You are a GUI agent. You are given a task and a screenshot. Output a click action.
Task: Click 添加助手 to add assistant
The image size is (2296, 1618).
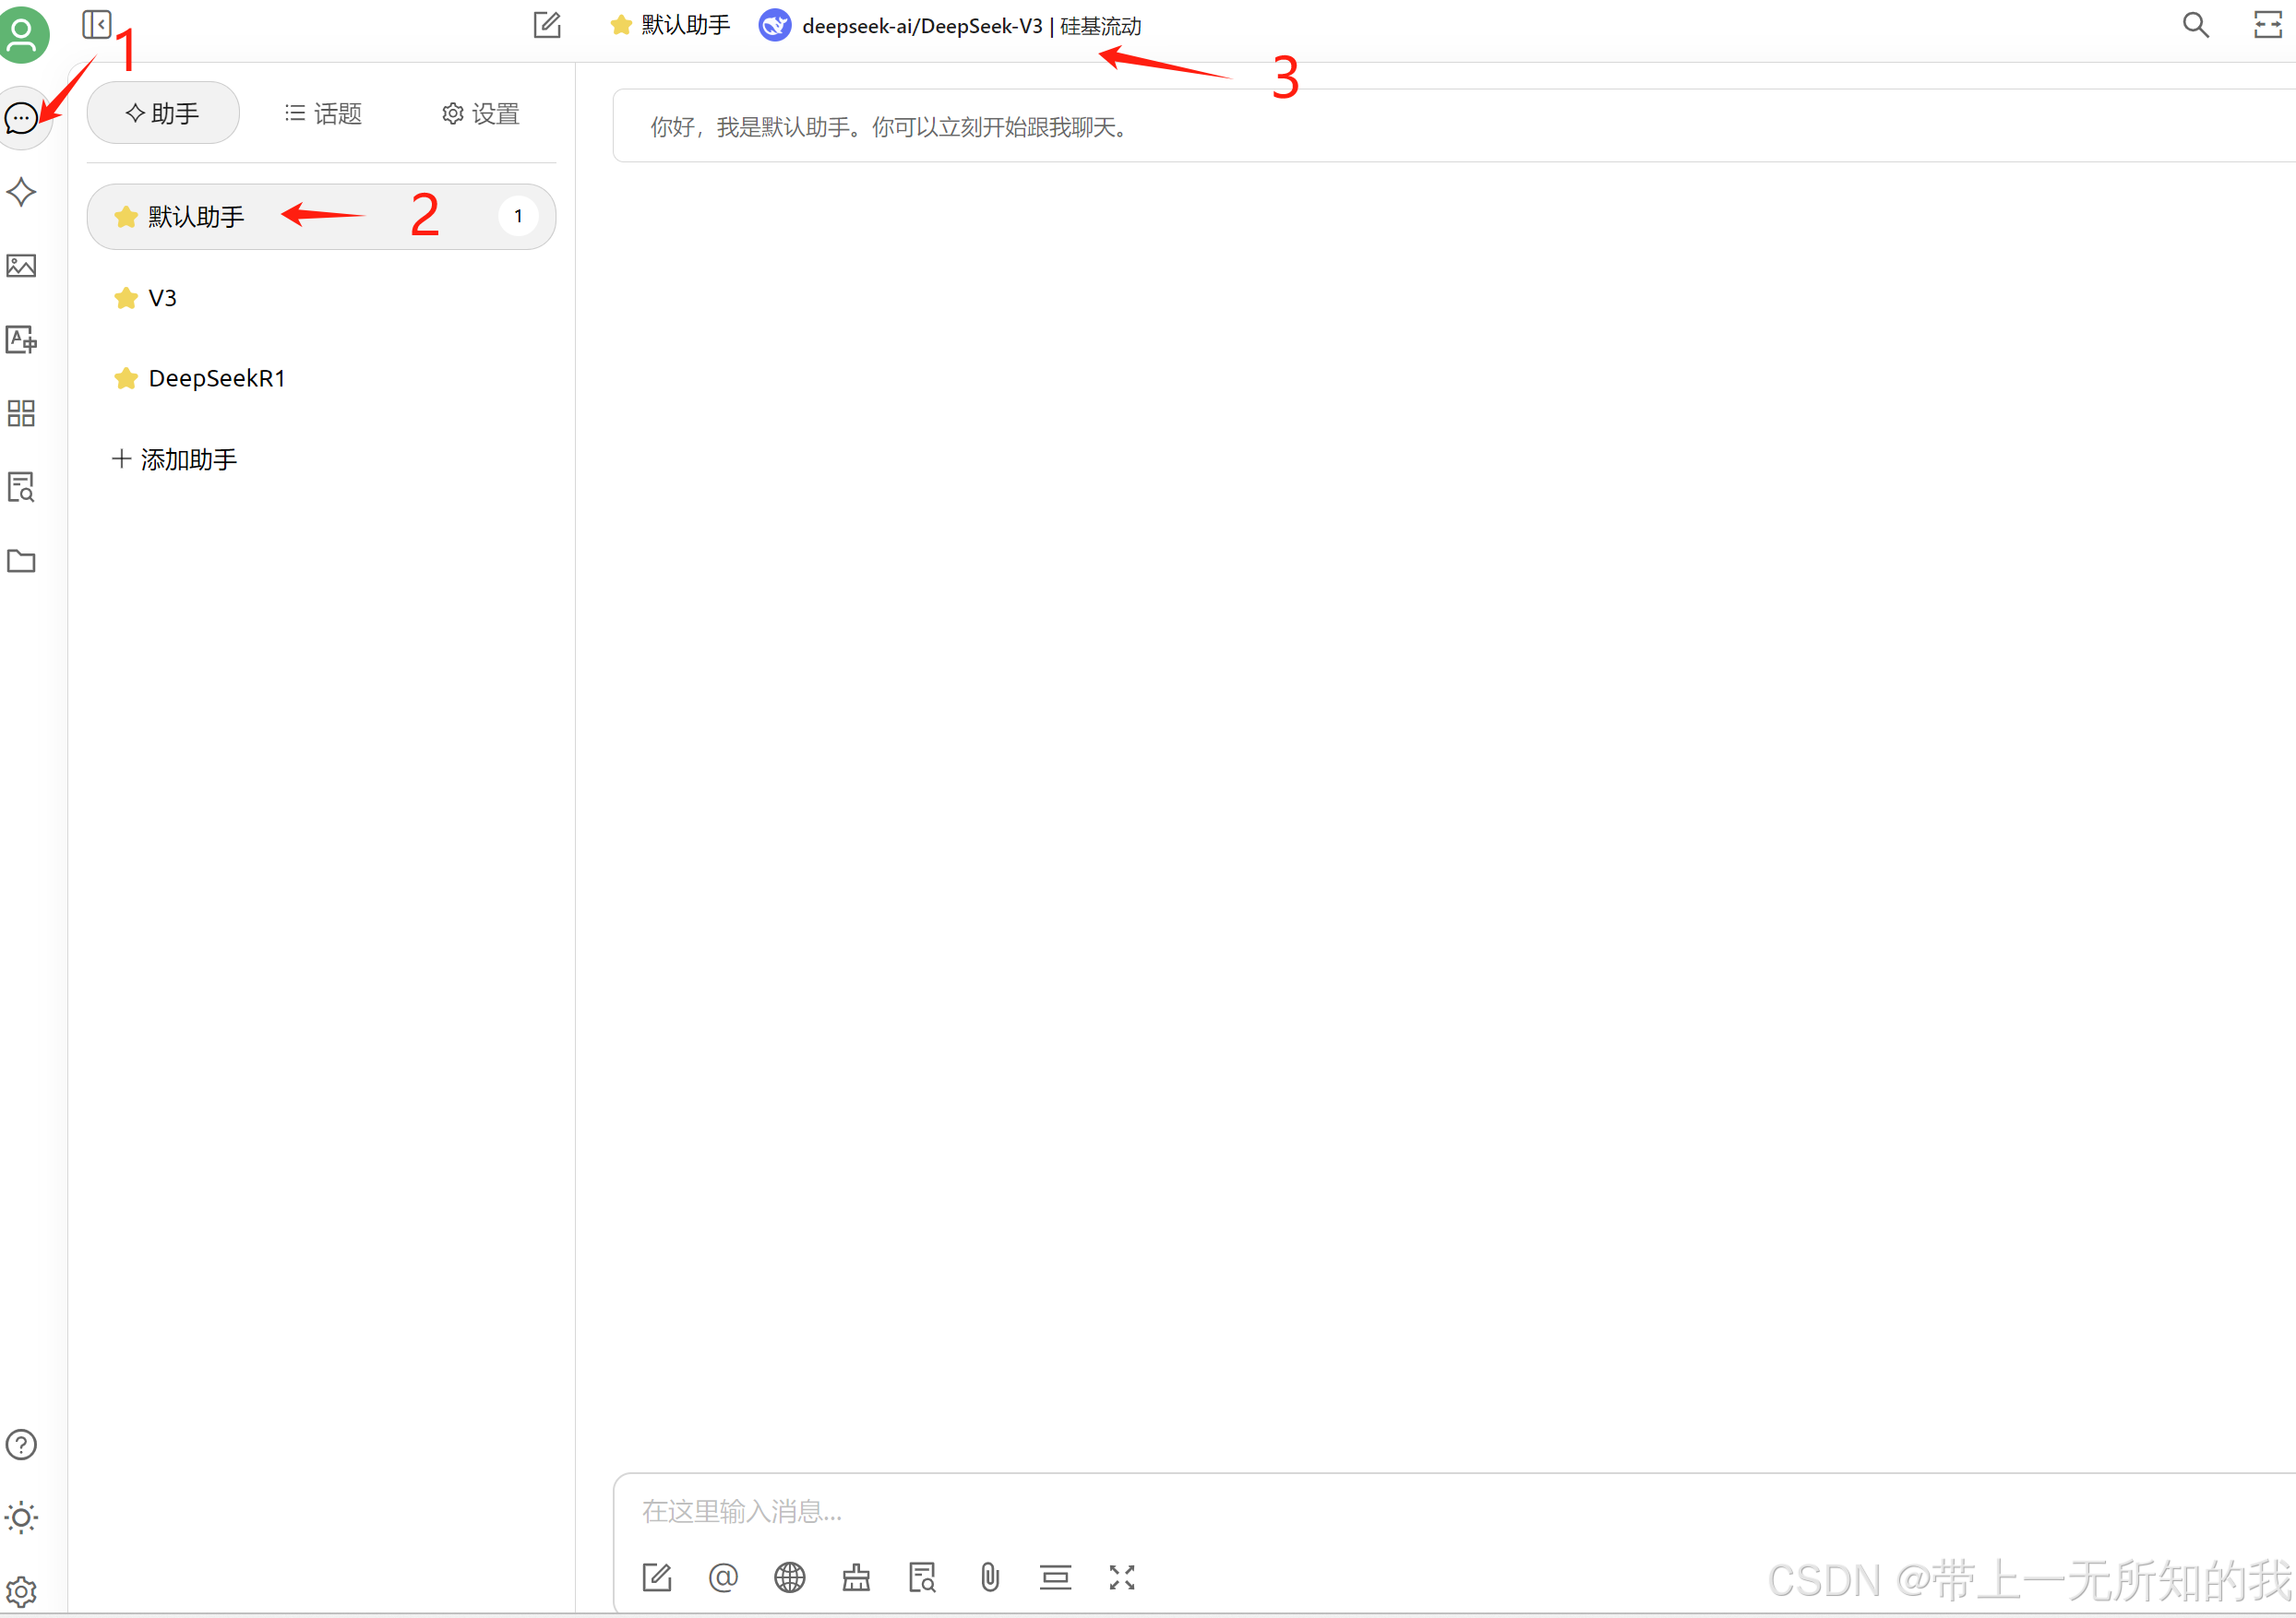175,459
